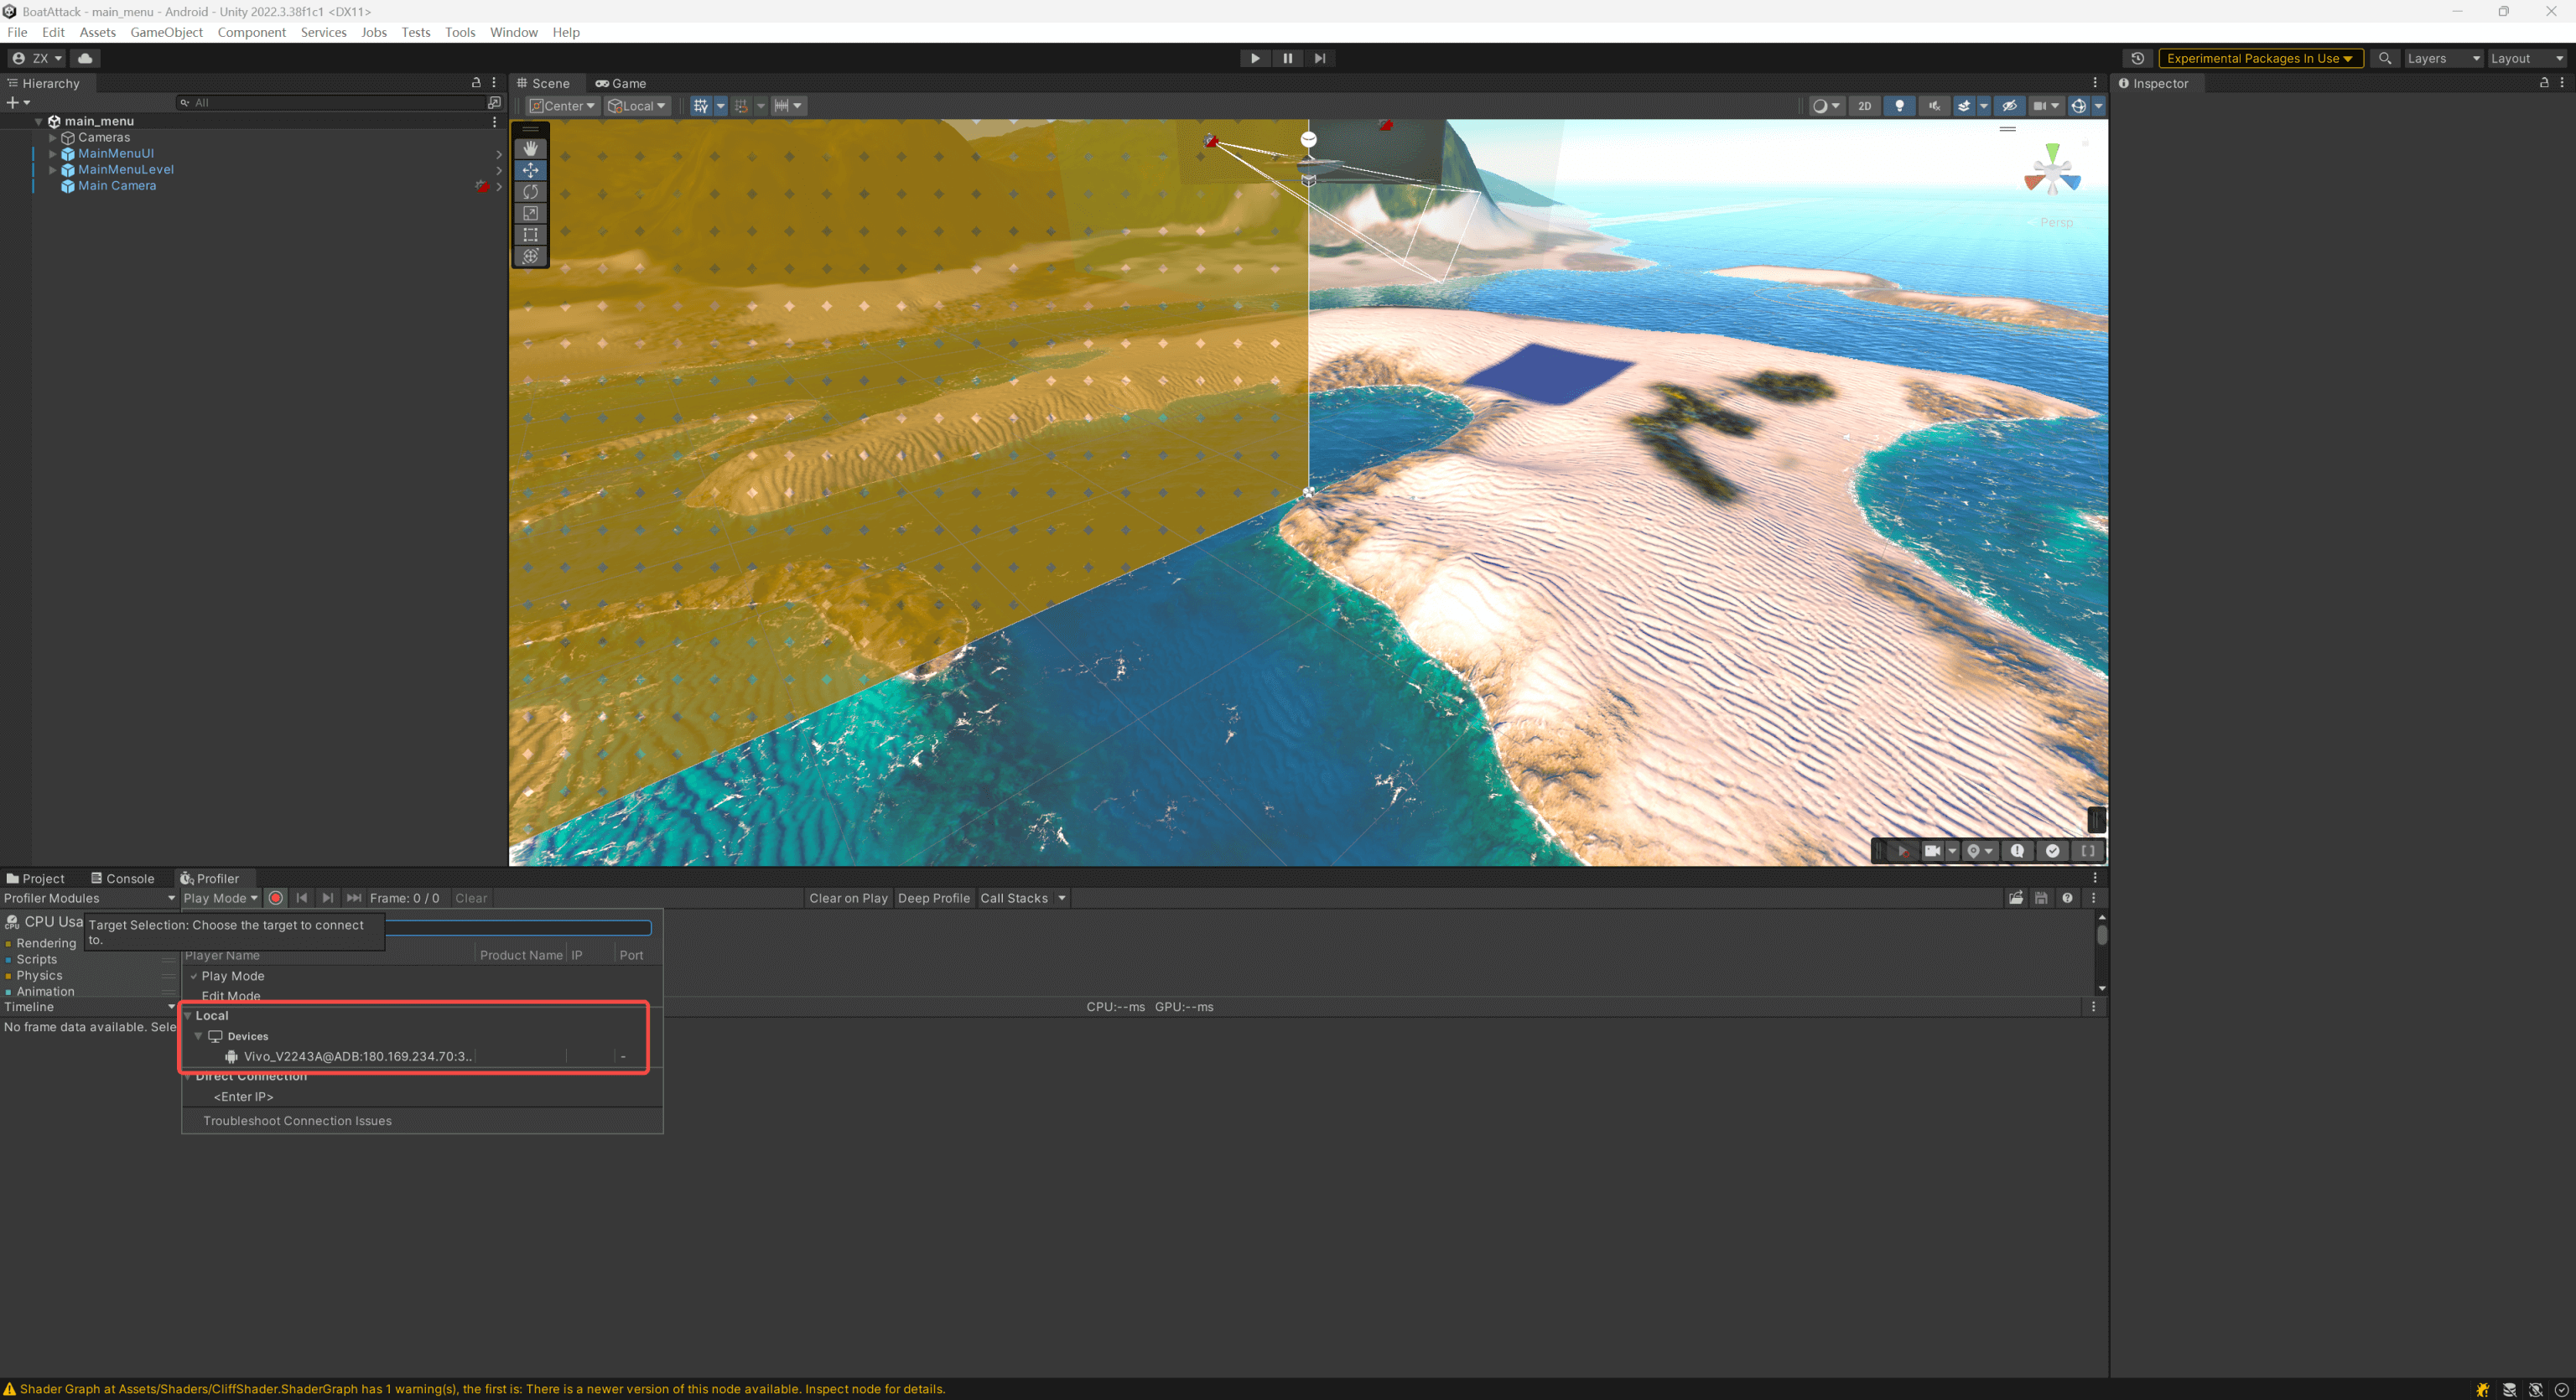The width and height of the screenshot is (2576, 1400).
Task: Toggle scene audio mute button
Action: [x=1934, y=106]
